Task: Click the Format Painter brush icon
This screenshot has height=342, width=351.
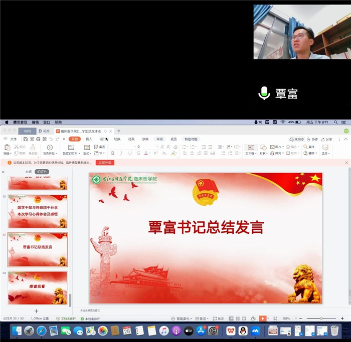Action: 33,147
